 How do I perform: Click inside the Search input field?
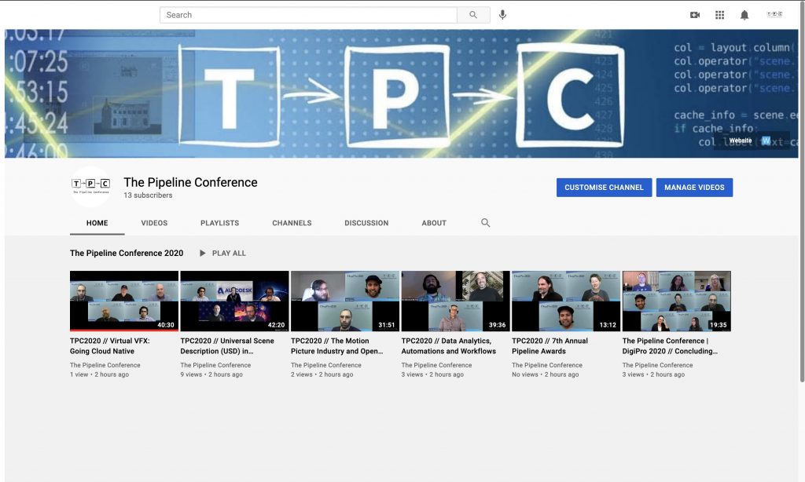click(307, 14)
